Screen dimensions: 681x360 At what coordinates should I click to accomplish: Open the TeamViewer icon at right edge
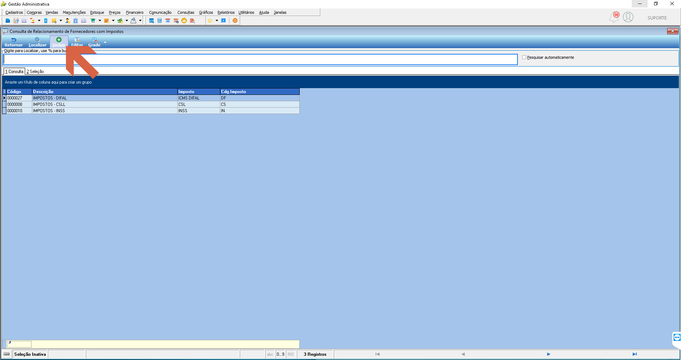pyautogui.click(x=677, y=337)
